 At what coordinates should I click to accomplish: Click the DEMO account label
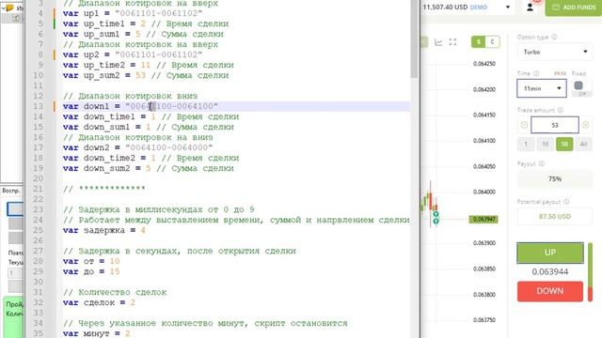pyautogui.click(x=479, y=8)
